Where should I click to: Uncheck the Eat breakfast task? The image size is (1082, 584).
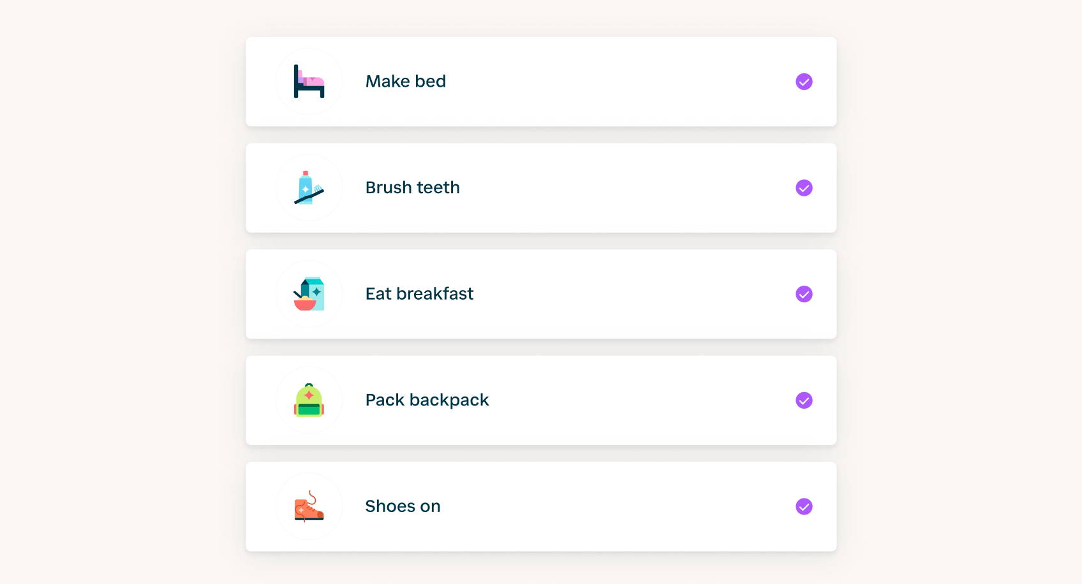pos(804,294)
